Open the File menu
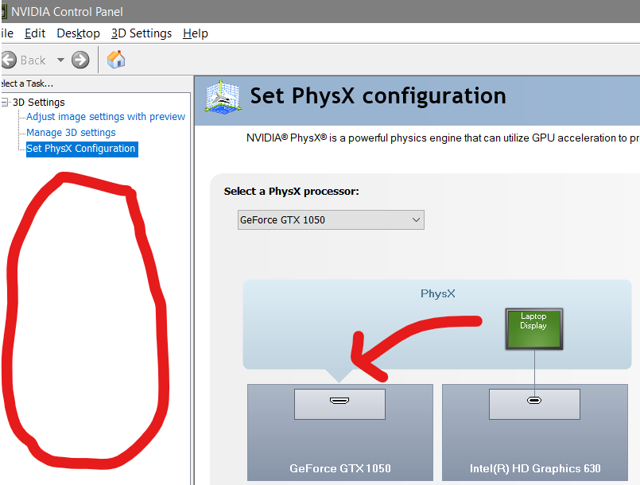Screen dimensions: 640x485 click(x=7, y=33)
